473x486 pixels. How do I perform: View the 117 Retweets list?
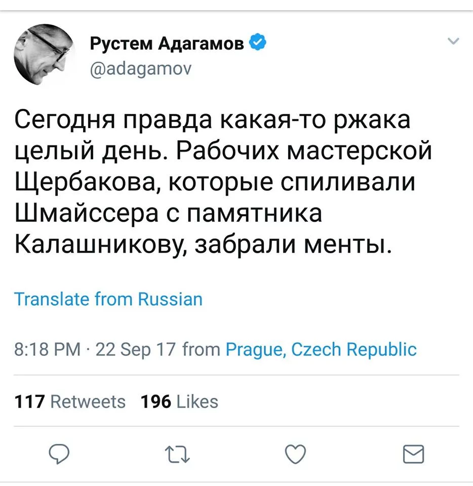point(70,401)
